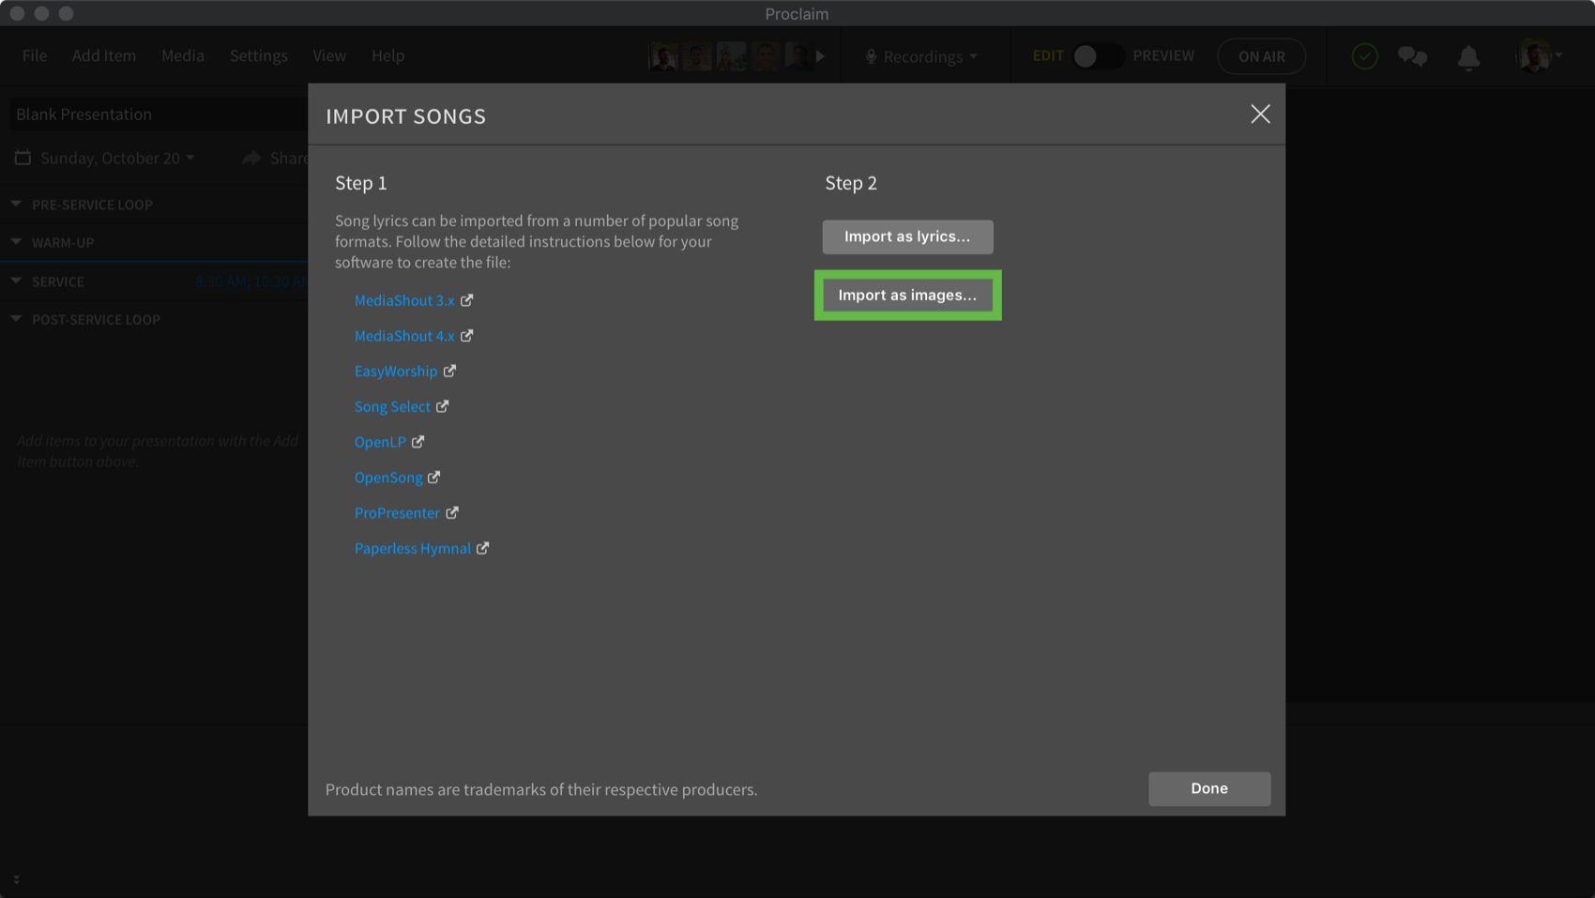Open the chat bubbles icon
This screenshot has height=898, width=1595.
click(1412, 56)
